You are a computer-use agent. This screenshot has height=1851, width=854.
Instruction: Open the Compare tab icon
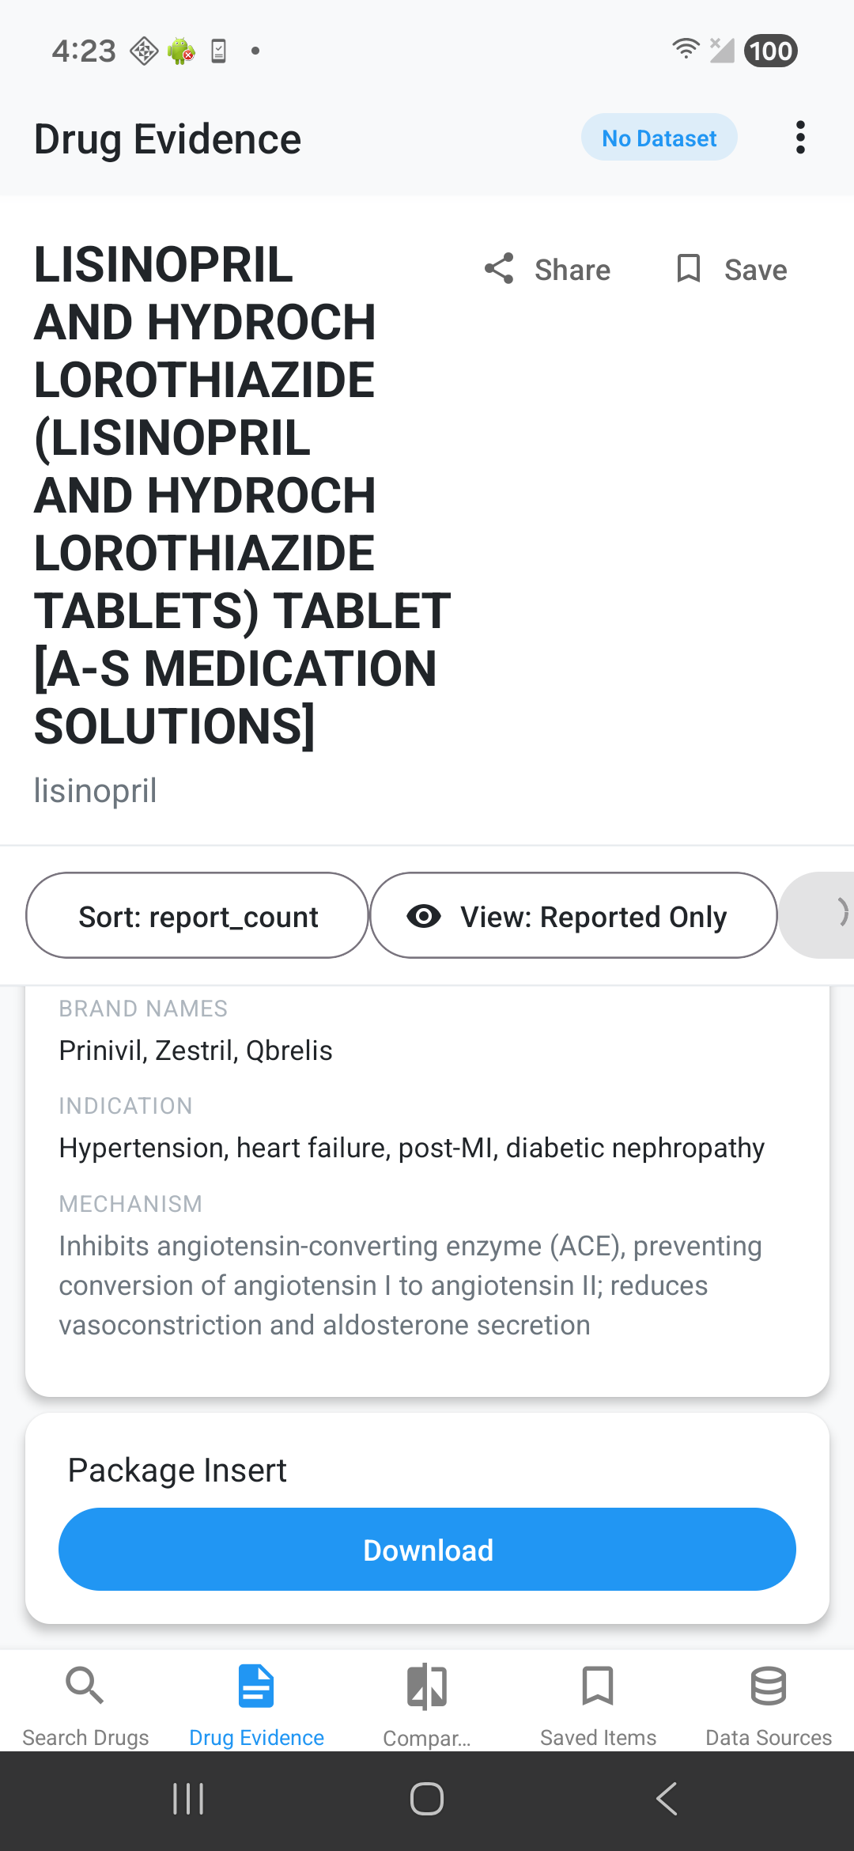[427, 1686]
